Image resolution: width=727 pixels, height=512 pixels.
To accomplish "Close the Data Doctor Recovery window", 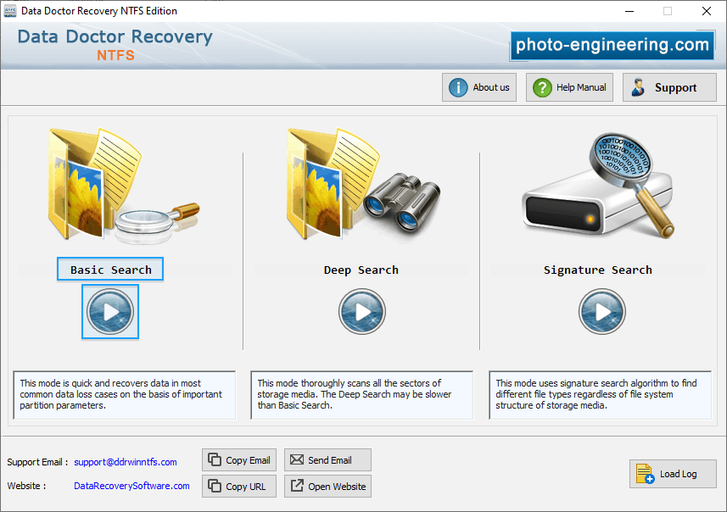I will [x=706, y=11].
